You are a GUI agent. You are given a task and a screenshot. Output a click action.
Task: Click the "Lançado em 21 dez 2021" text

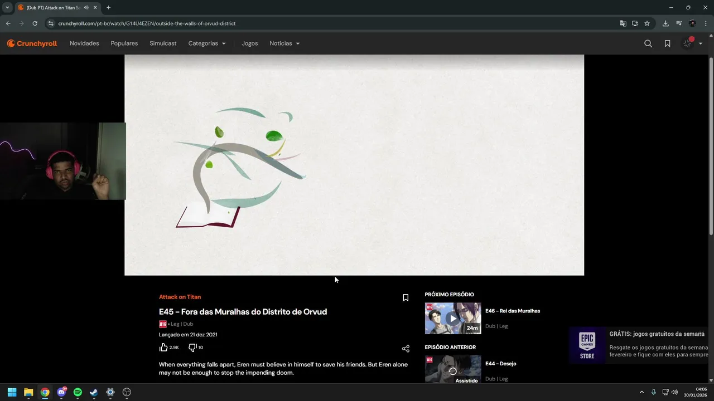tap(188, 335)
